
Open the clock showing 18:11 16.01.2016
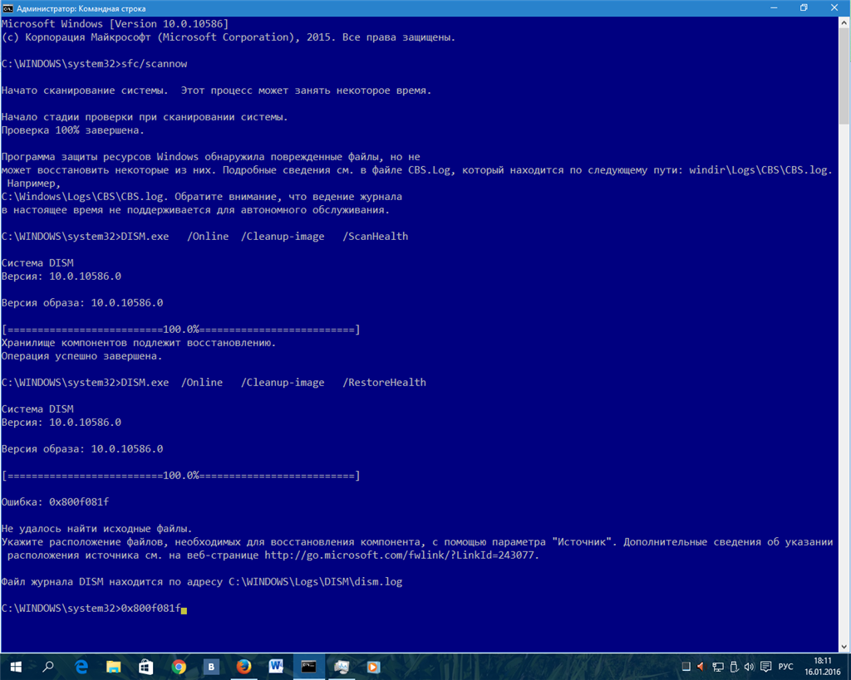pyautogui.click(x=822, y=667)
